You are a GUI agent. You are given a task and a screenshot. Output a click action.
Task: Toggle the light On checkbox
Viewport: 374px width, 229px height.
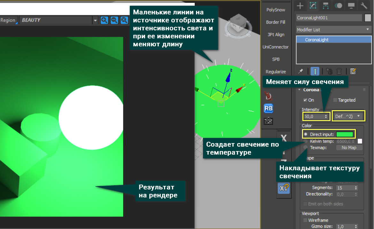coord(305,100)
